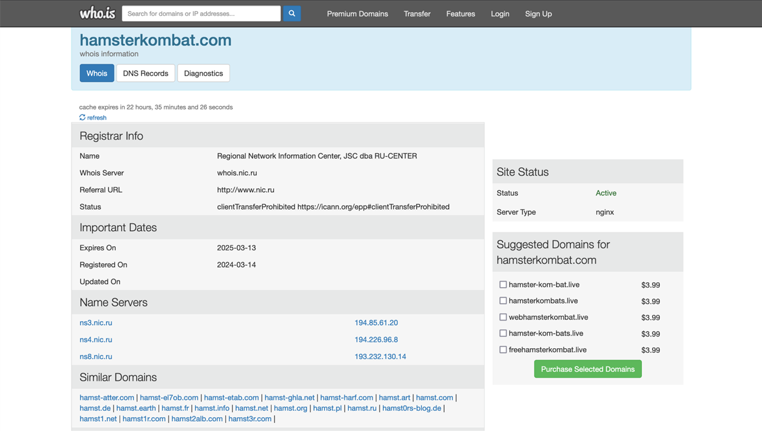Click the cache expires notice text
Image resolution: width=762 pixels, height=431 pixels.
(156, 107)
